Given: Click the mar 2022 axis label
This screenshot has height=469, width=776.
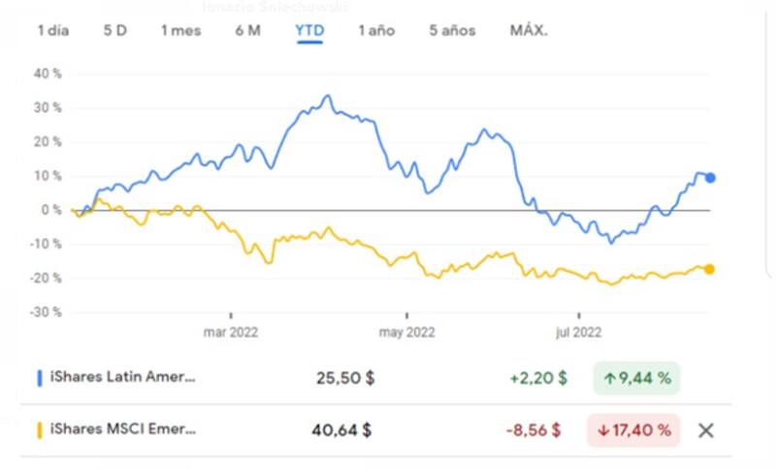Looking at the screenshot, I should (x=230, y=332).
